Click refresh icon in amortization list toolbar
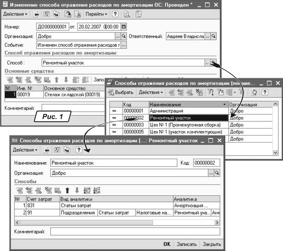 pos(254,92)
